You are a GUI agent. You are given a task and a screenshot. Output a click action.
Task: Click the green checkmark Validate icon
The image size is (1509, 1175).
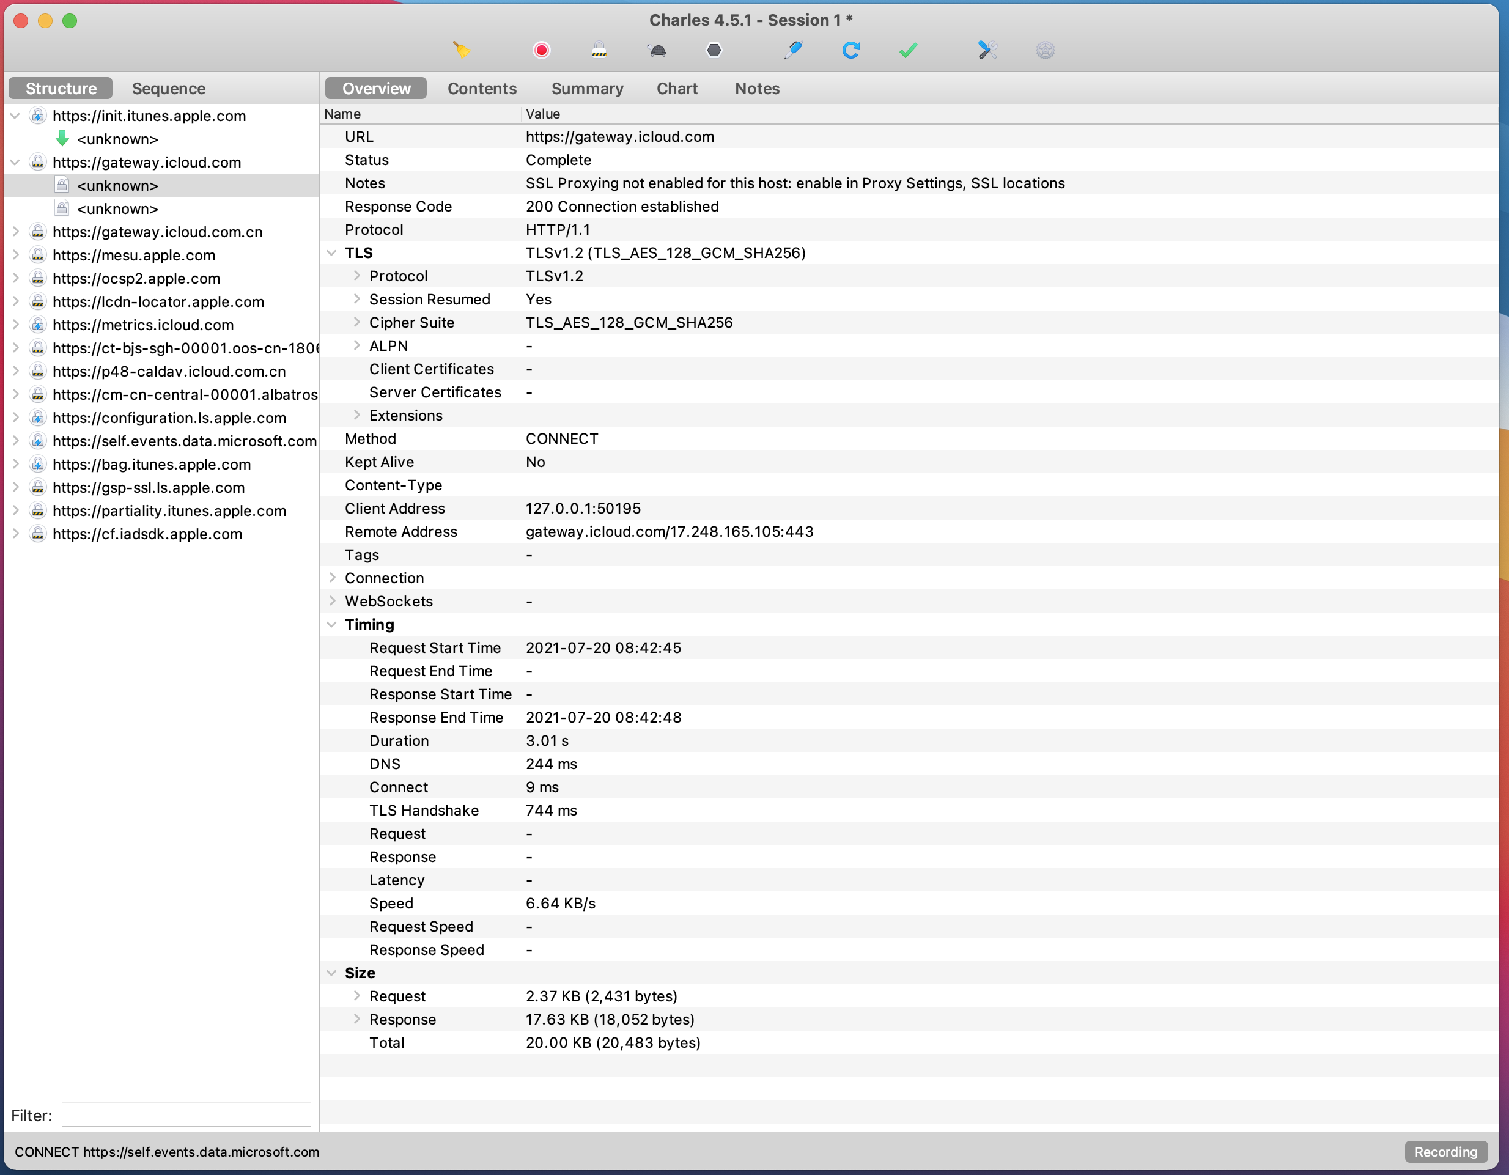pos(908,50)
